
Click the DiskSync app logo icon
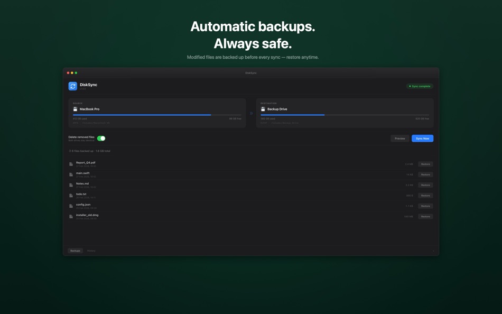point(73,86)
